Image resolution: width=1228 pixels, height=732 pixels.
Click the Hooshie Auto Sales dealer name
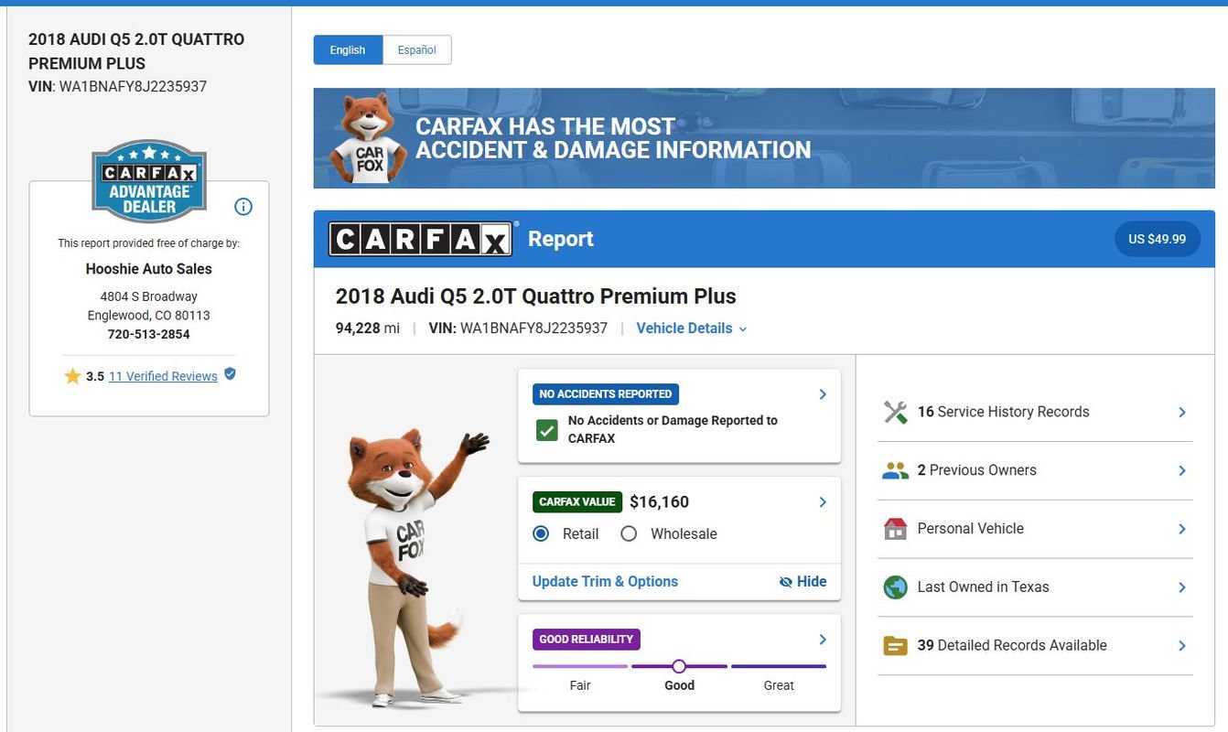(149, 269)
